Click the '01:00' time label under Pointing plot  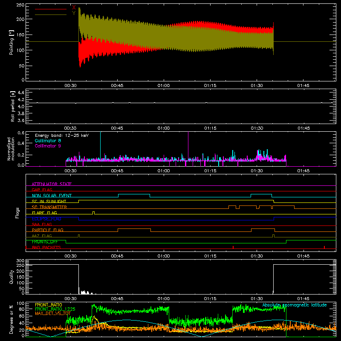[x=164, y=86]
